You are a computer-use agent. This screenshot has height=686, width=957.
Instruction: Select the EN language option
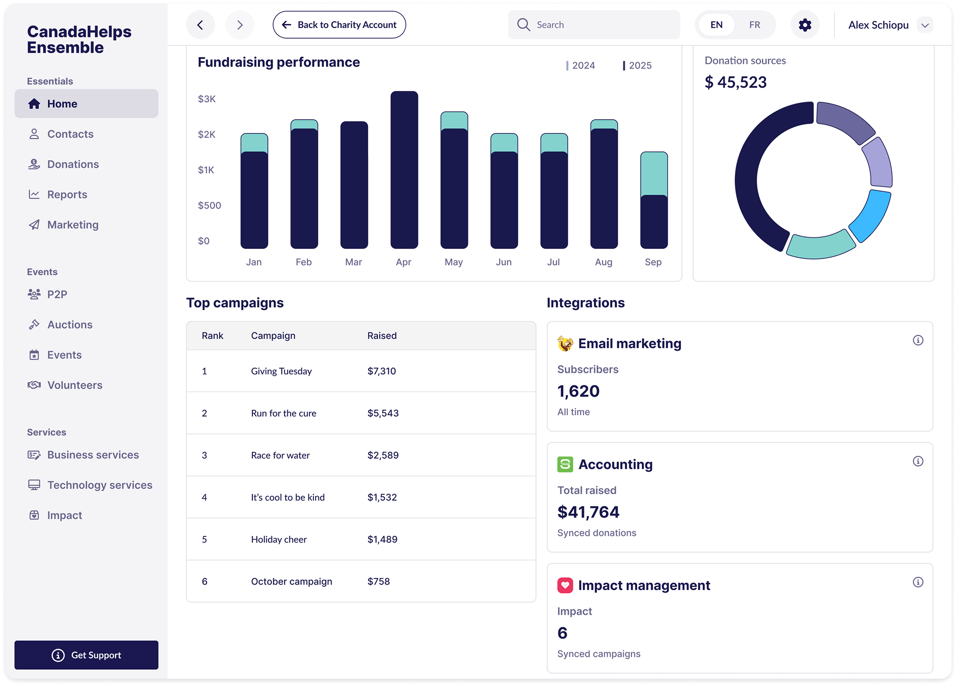coord(716,25)
